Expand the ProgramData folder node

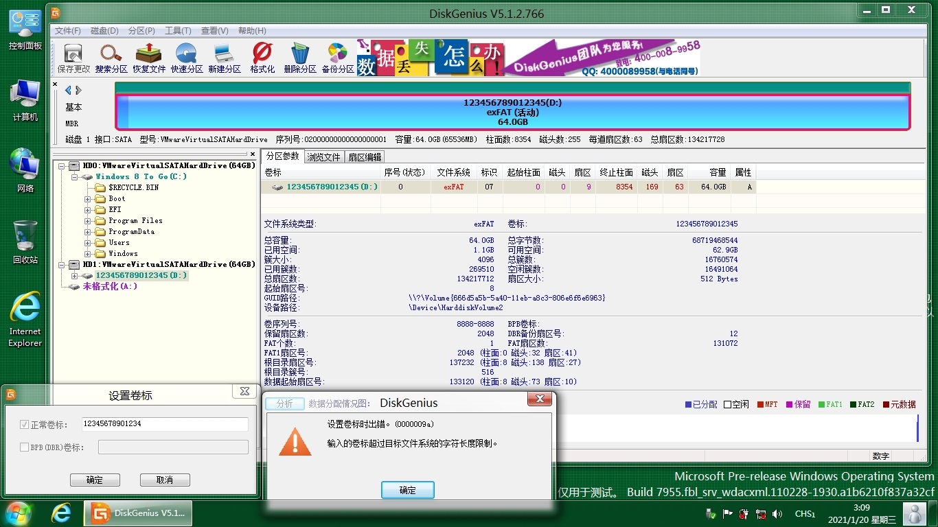click(x=88, y=232)
